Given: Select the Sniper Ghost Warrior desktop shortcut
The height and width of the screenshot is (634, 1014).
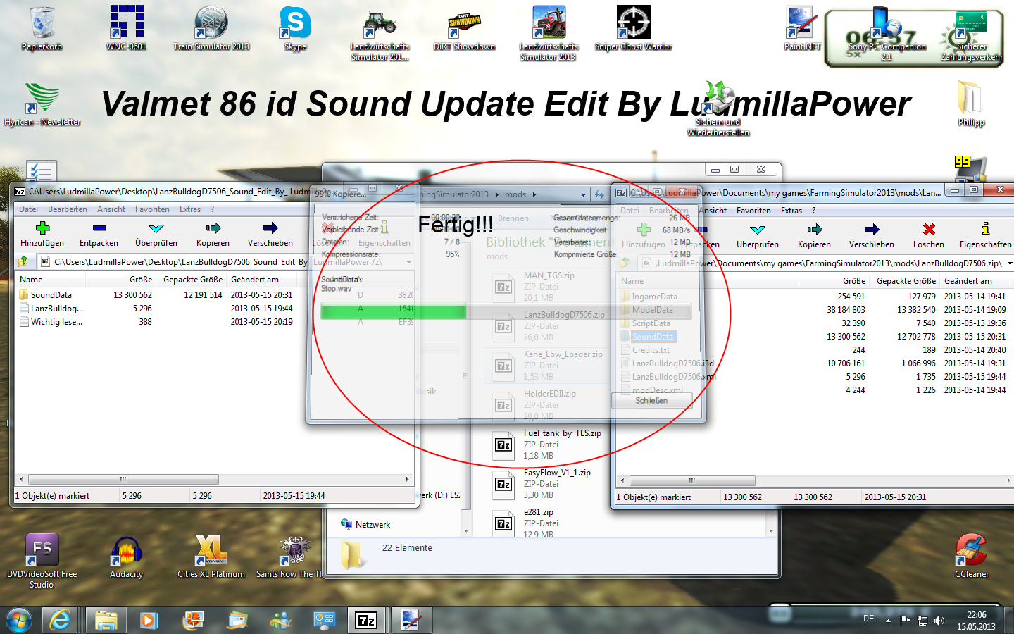Looking at the screenshot, I should pos(634,29).
